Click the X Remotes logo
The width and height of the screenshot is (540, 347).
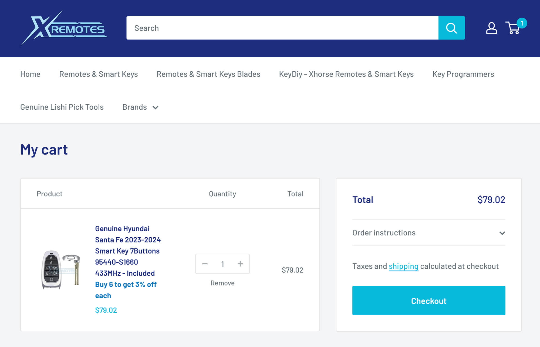[x=64, y=28]
